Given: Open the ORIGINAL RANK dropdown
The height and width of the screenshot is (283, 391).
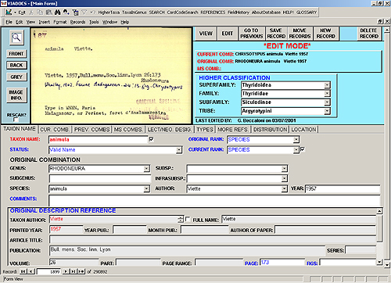Looking at the screenshot, I should pos(296,140).
